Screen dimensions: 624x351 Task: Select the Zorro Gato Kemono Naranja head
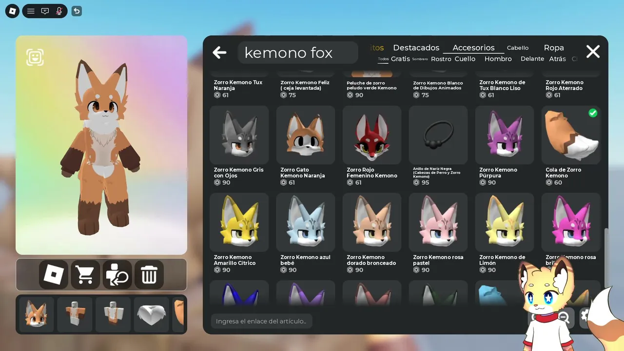306,135
